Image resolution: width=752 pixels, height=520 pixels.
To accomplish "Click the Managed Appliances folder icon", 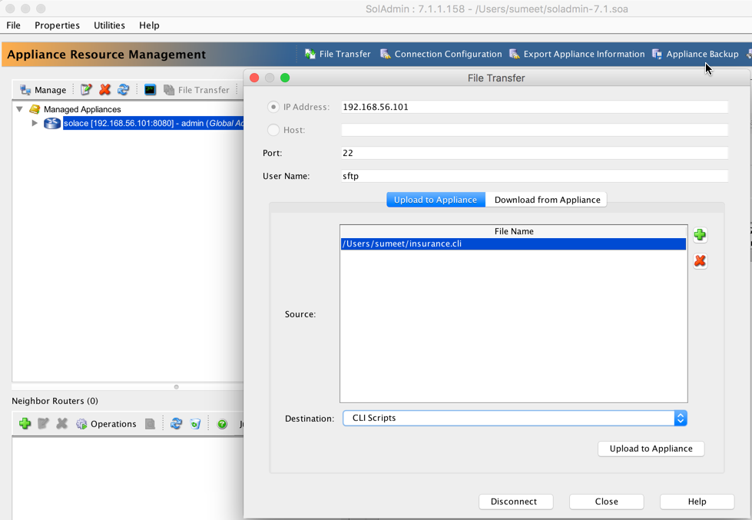I will tap(35, 109).
